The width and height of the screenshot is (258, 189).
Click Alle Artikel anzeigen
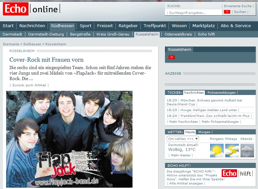[x=186, y=184]
